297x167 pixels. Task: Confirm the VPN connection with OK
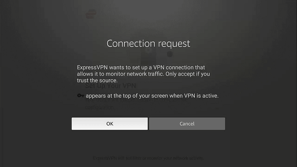click(109, 124)
